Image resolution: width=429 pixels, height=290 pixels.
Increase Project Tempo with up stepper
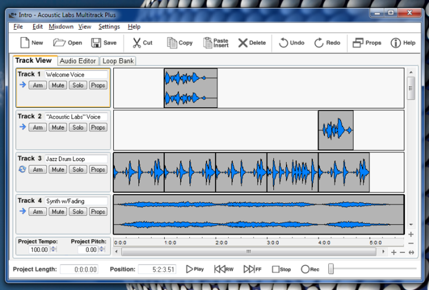coord(54,248)
